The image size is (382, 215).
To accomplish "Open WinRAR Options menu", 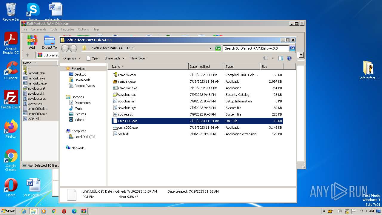I will (84, 29).
